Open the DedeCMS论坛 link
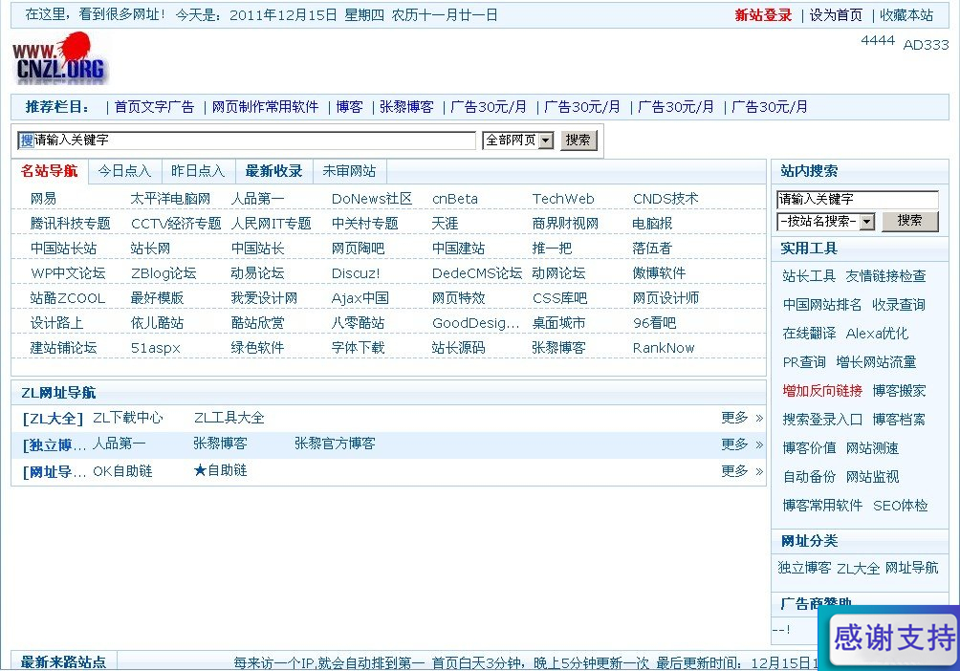This screenshot has width=960, height=671. (x=477, y=273)
